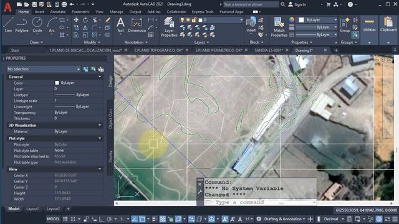Click the Copy tool icon

click(x=76, y=27)
